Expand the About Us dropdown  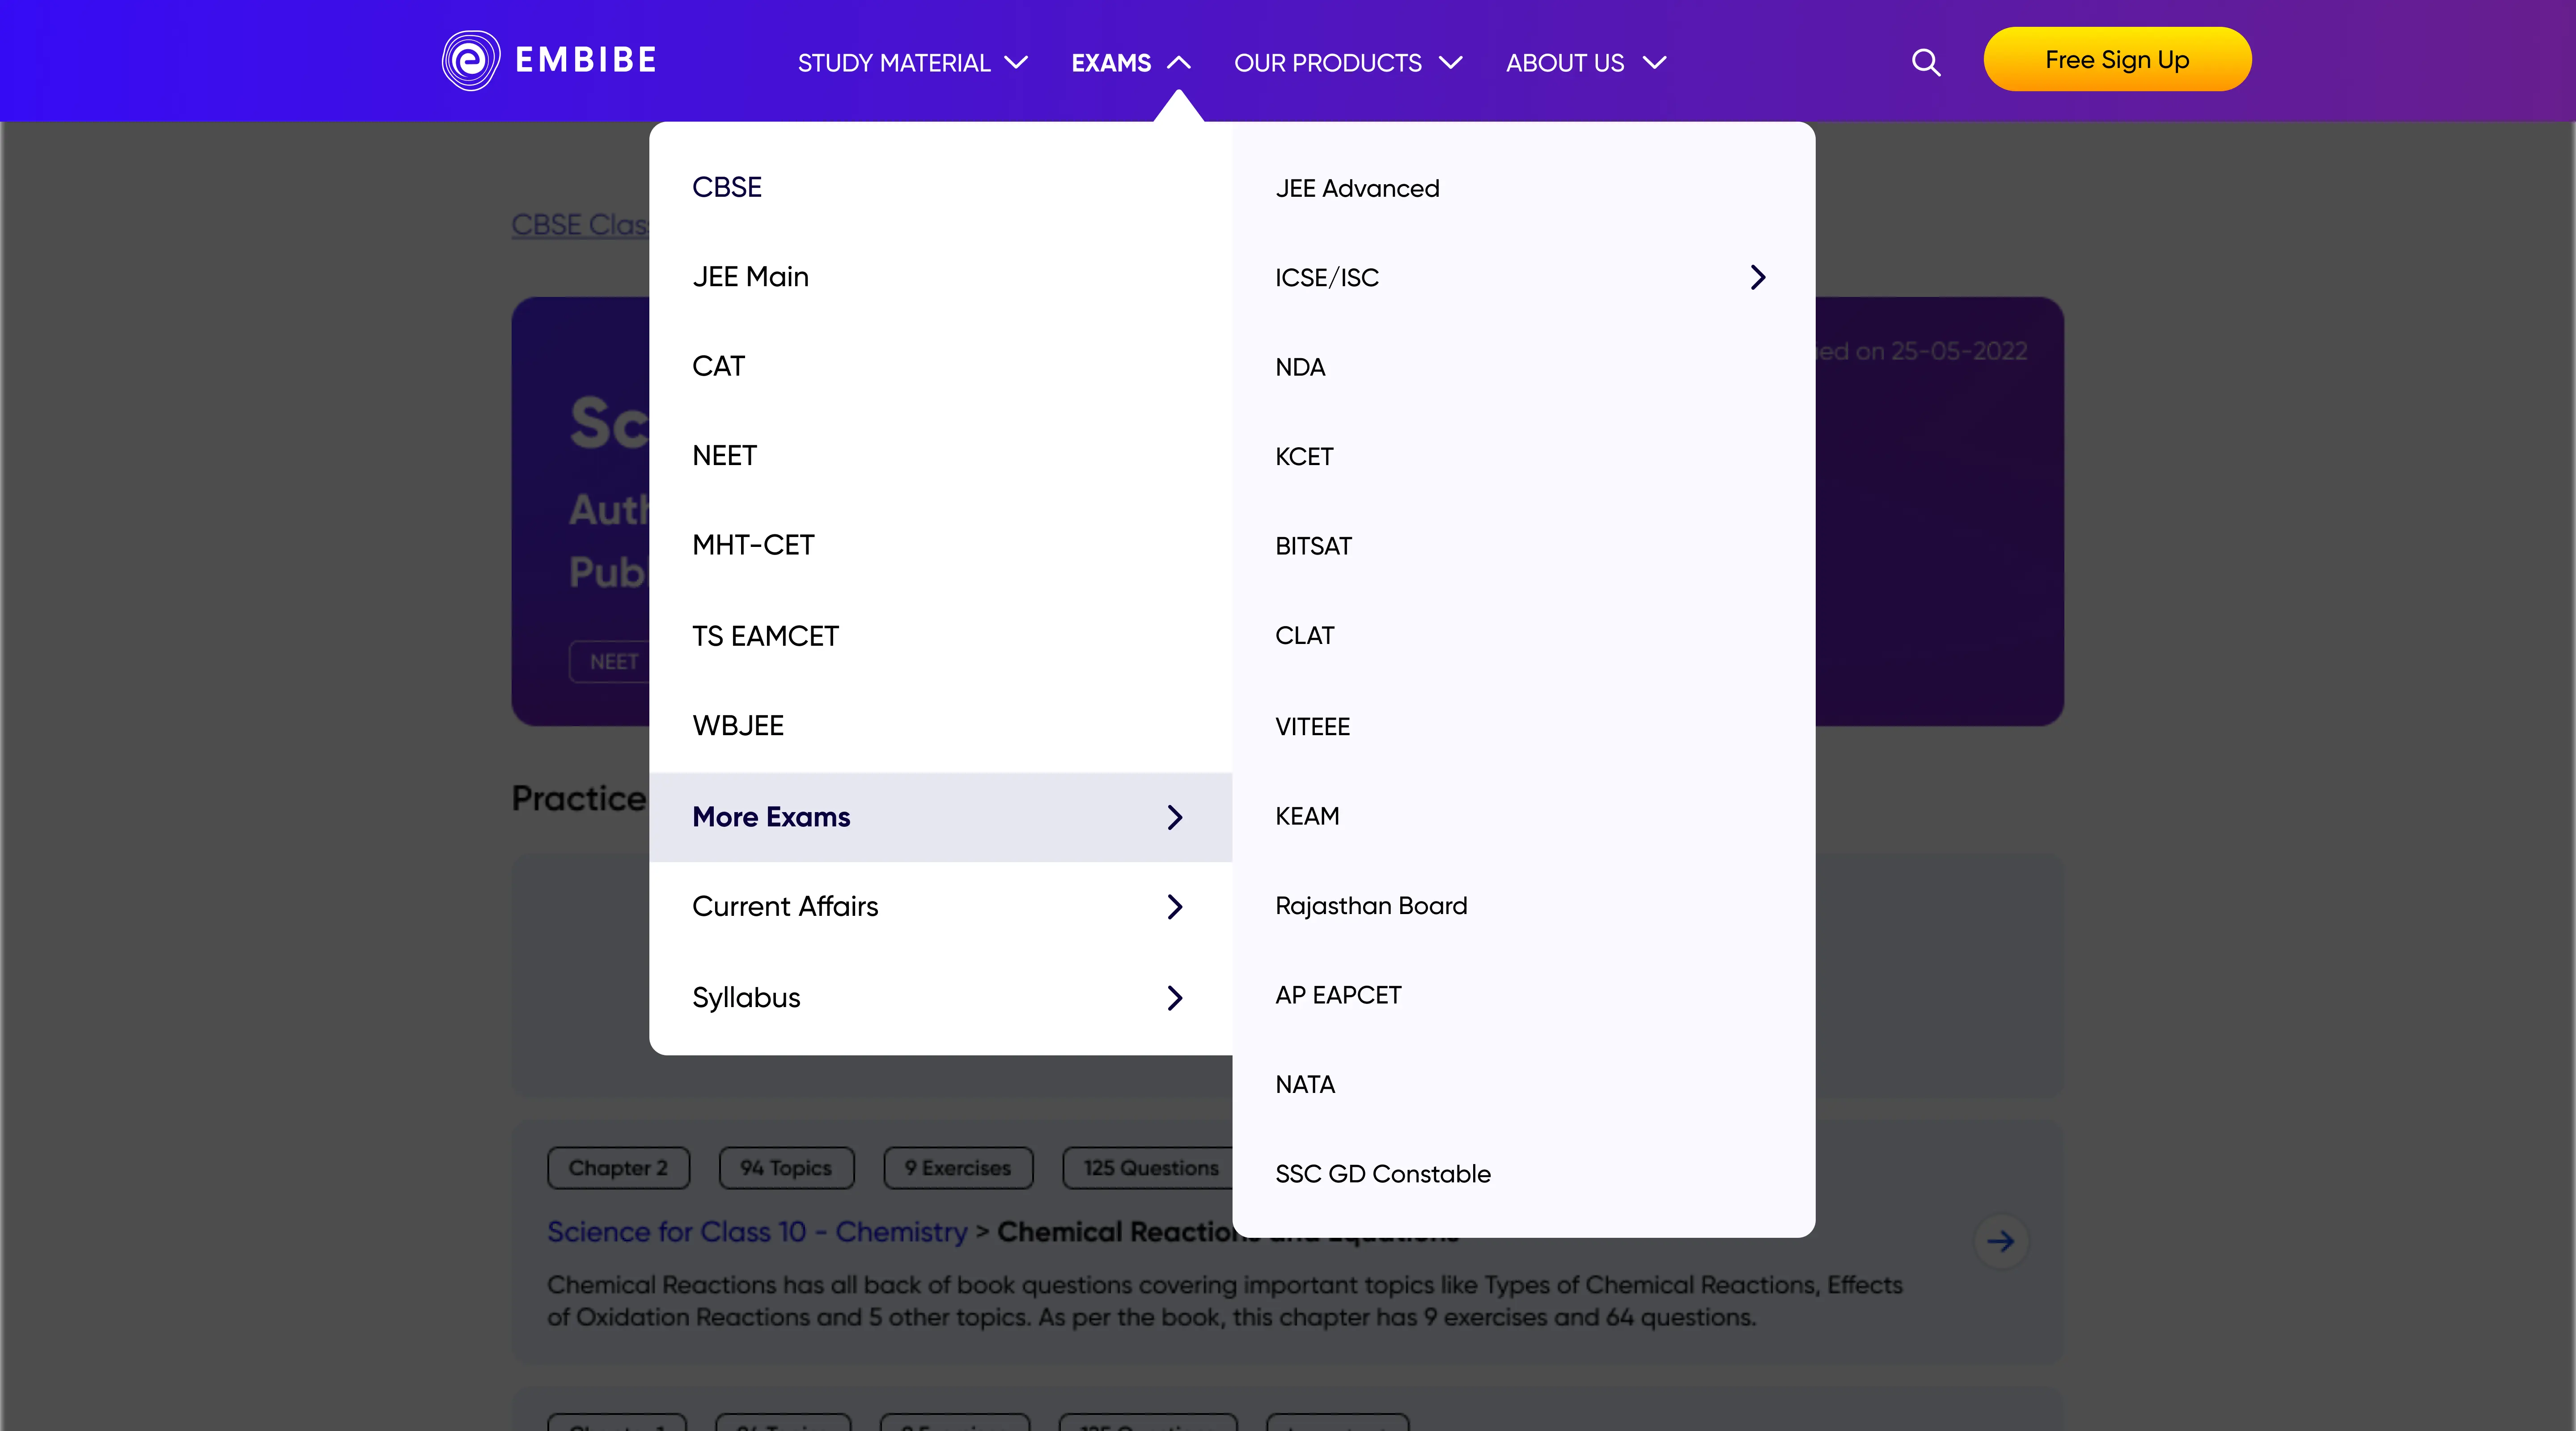point(1586,63)
